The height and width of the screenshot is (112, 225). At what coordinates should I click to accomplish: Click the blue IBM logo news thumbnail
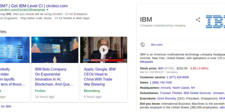[15, 50]
